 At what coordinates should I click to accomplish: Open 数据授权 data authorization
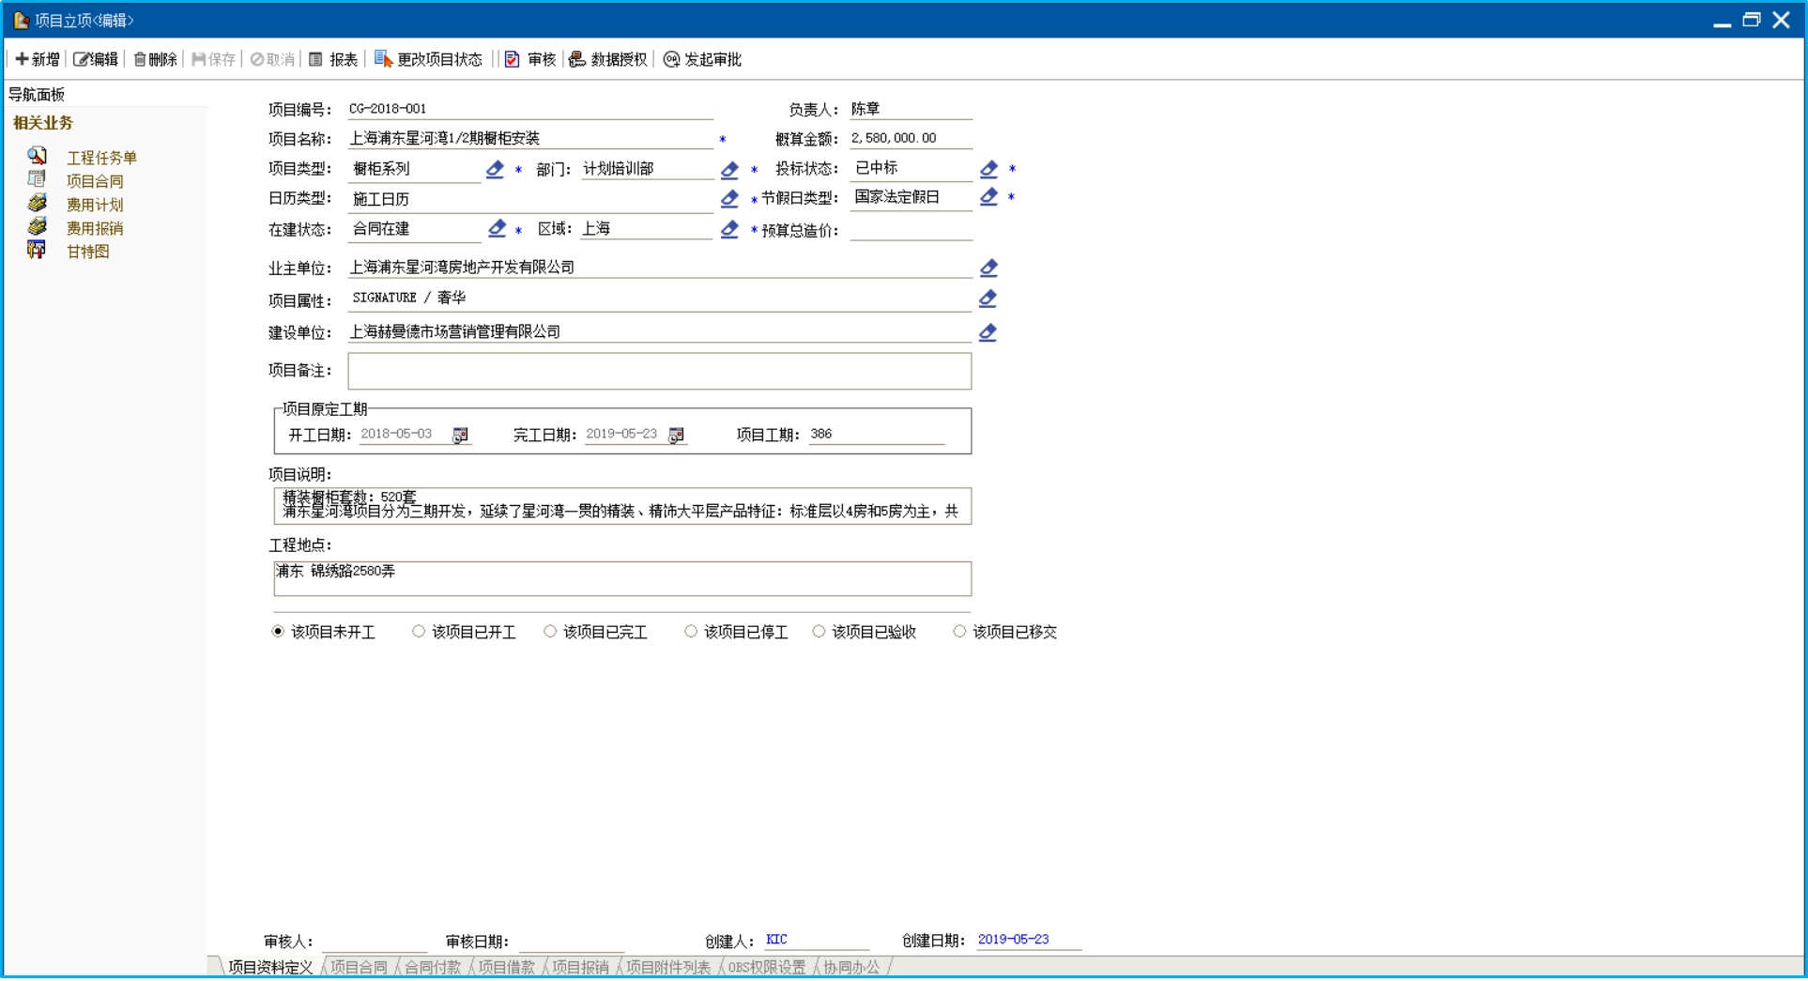[607, 59]
